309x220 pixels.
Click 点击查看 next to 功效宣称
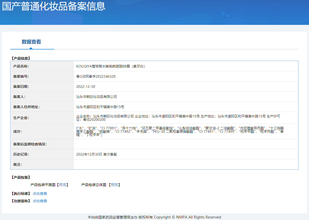[x=40, y=201]
